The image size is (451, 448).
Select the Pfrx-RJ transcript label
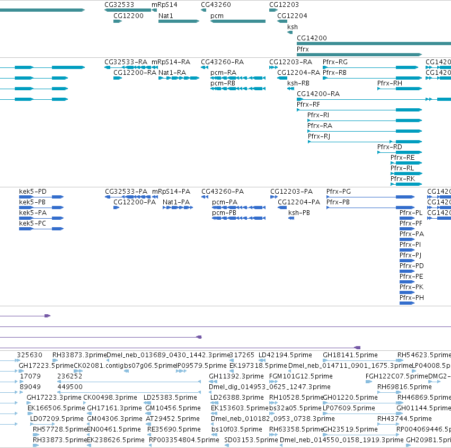[319, 136]
